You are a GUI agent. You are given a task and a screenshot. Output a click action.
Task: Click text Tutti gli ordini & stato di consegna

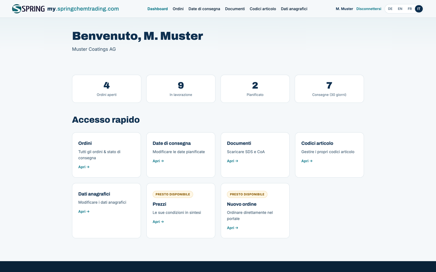pyautogui.click(x=99, y=155)
